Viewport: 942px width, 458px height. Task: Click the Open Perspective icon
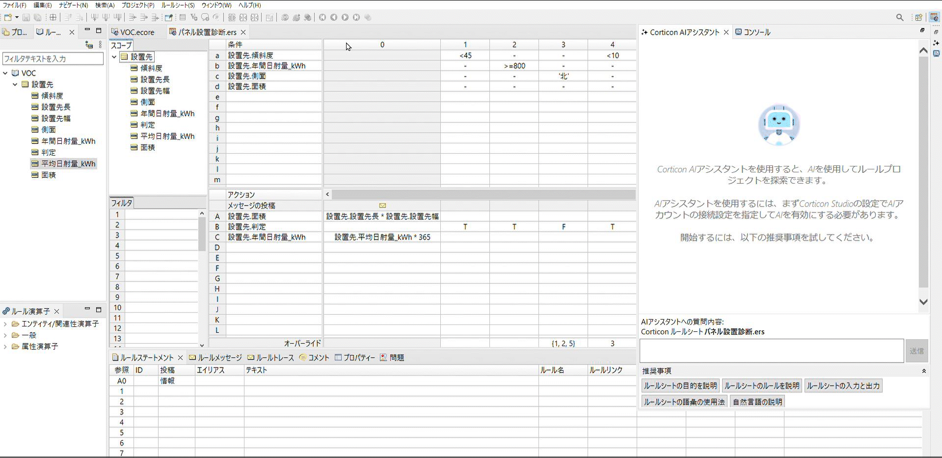(x=918, y=18)
